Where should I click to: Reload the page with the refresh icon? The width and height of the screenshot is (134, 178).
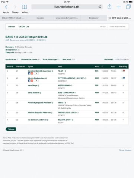coord(100,7)
